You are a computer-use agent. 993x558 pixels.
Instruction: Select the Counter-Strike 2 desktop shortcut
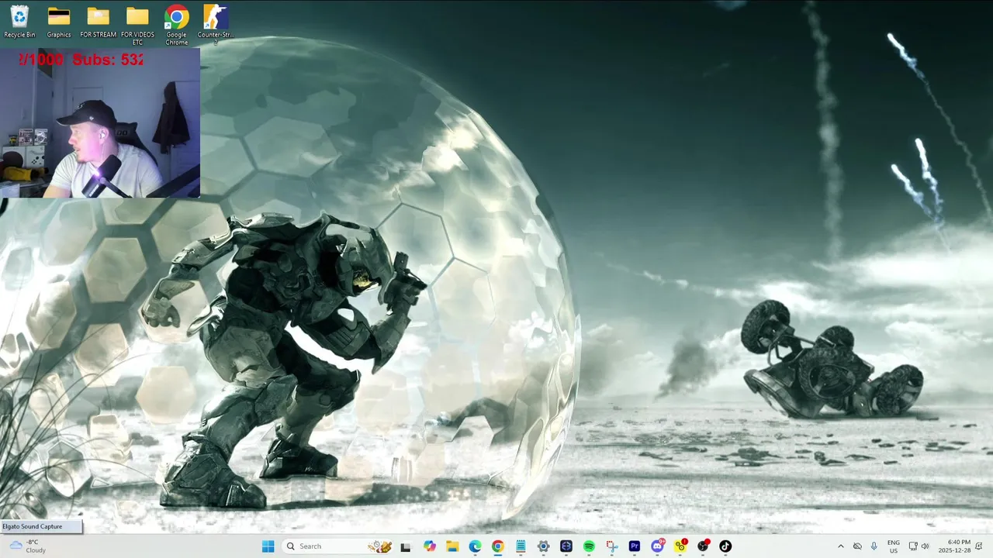coord(216,25)
